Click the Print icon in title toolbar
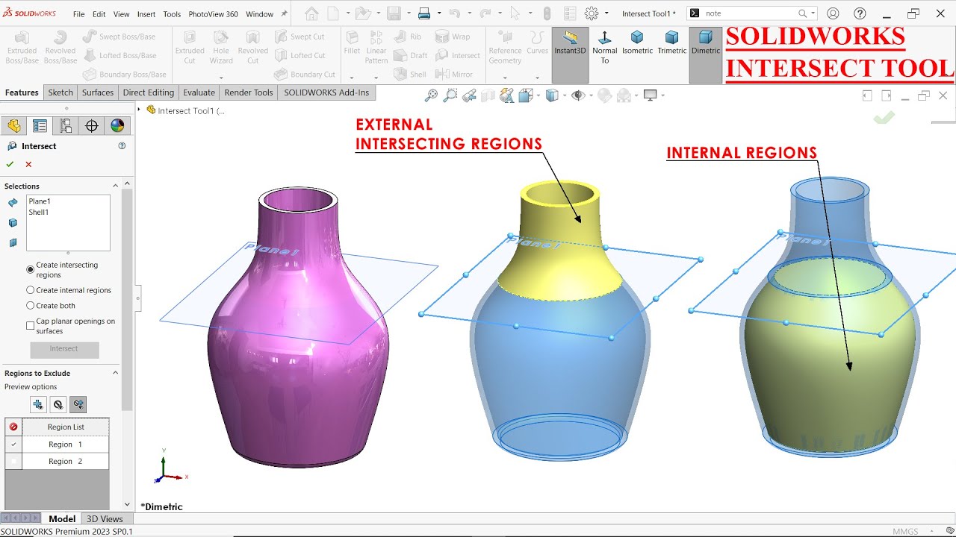956x537 pixels. pyautogui.click(x=424, y=13)
